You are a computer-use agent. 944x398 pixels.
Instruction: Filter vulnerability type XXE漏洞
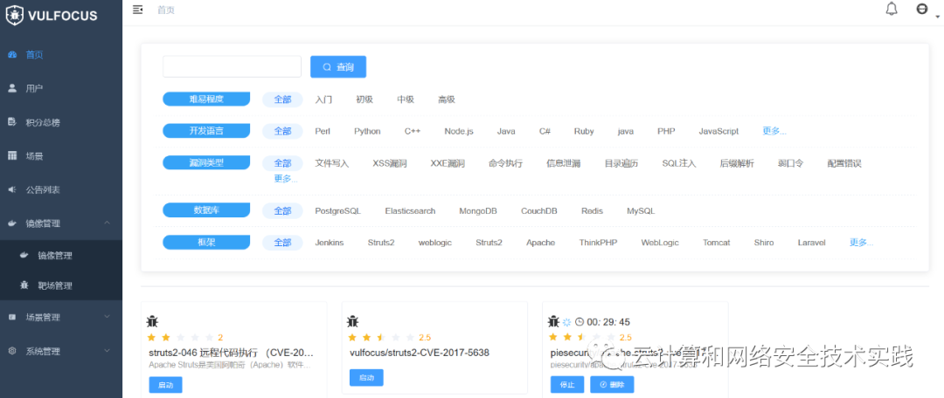click(448, 163)
